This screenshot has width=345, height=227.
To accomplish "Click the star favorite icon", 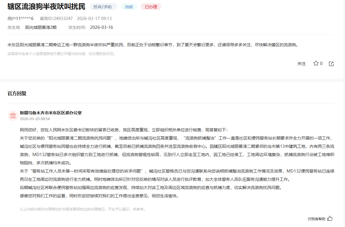I will pyautogui.click(x=316, y=63).
